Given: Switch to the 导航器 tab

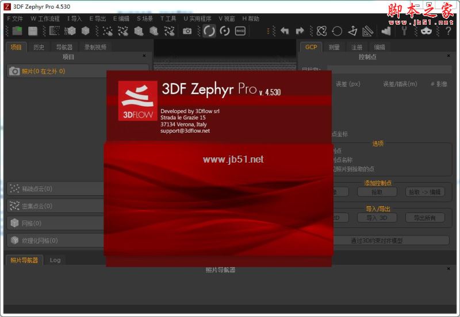Looking at the screenshot, I should coord(64,47).
